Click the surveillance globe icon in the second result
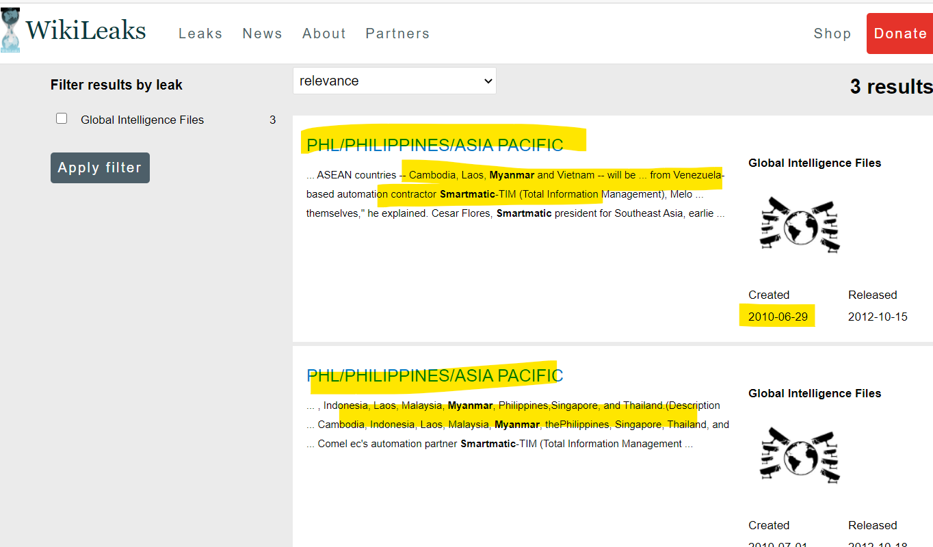 pyautogui.click(x=800, y=455)
